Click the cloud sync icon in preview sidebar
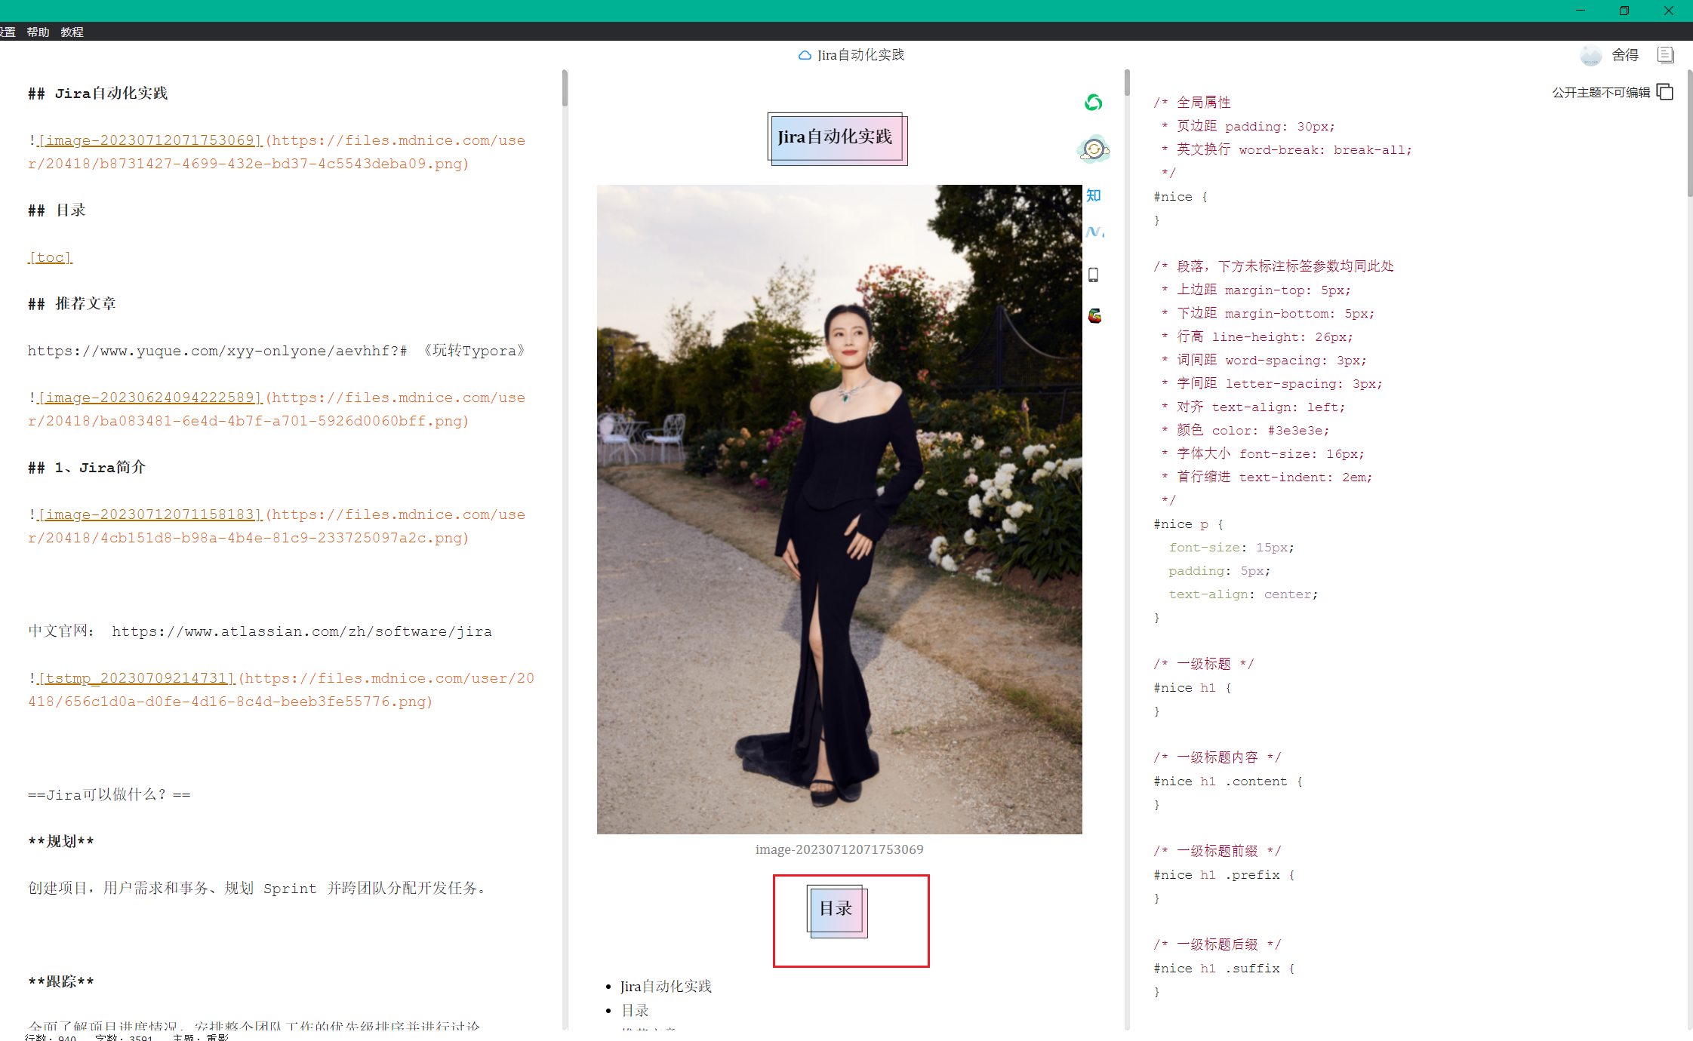Screen dimensions: 1693x1041 (1093, 149)
